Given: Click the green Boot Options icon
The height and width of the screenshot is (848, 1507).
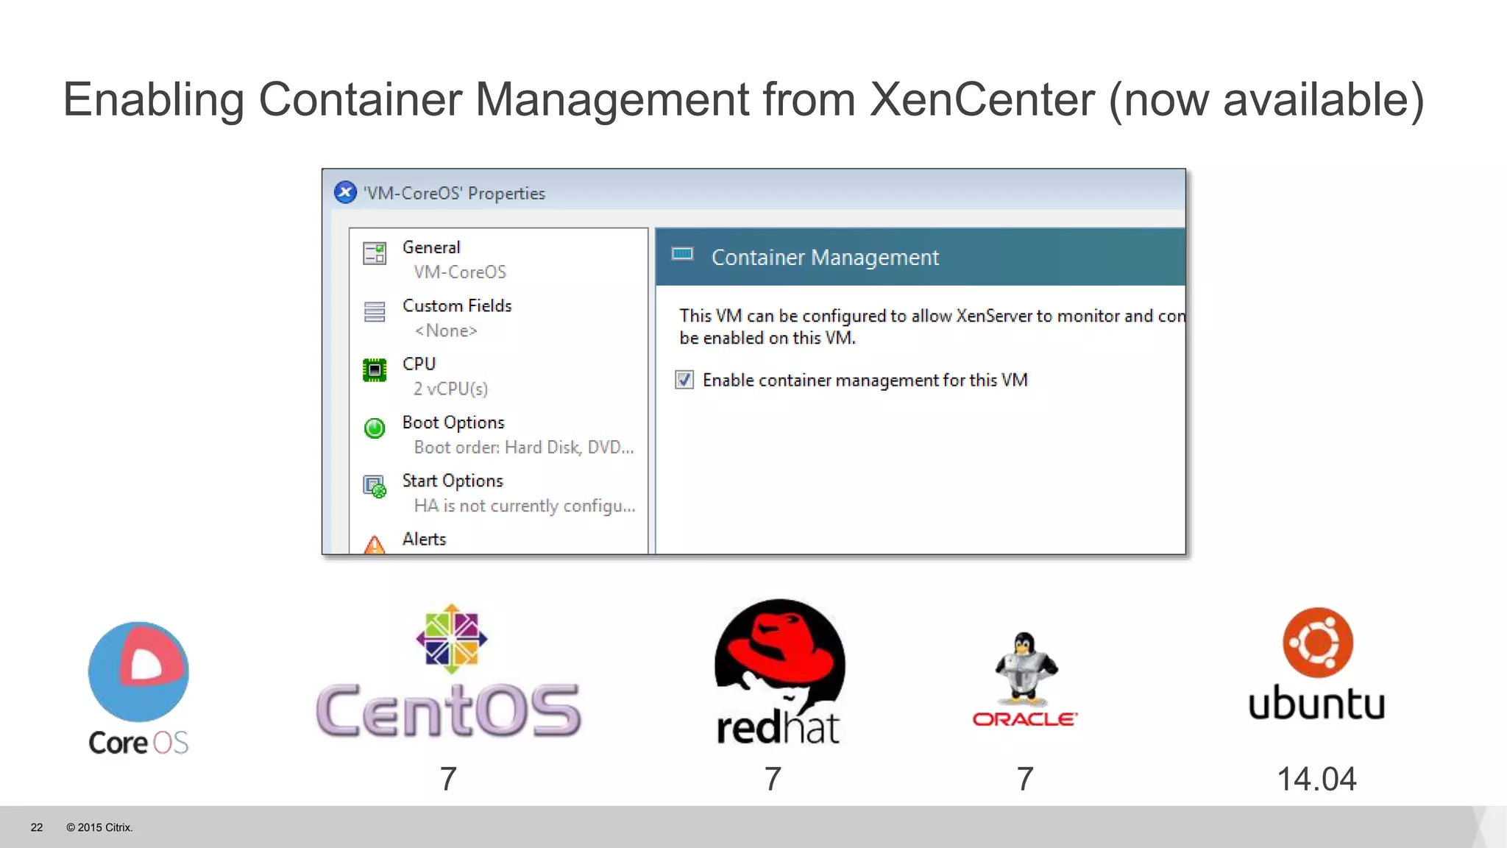Looking at the screenshot, I should point(375,428).
